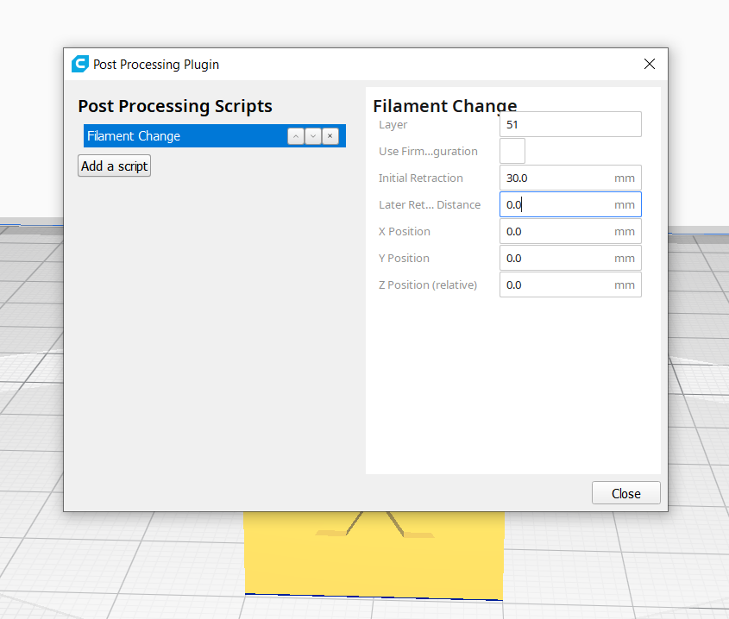The width and height of the screenshot is (729, 619).
Task: Click the Z Position (relative) field
Action: pos(570,284)
